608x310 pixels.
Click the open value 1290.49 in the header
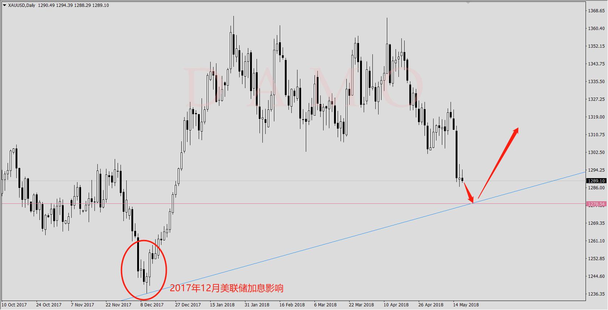pos(46,5)
